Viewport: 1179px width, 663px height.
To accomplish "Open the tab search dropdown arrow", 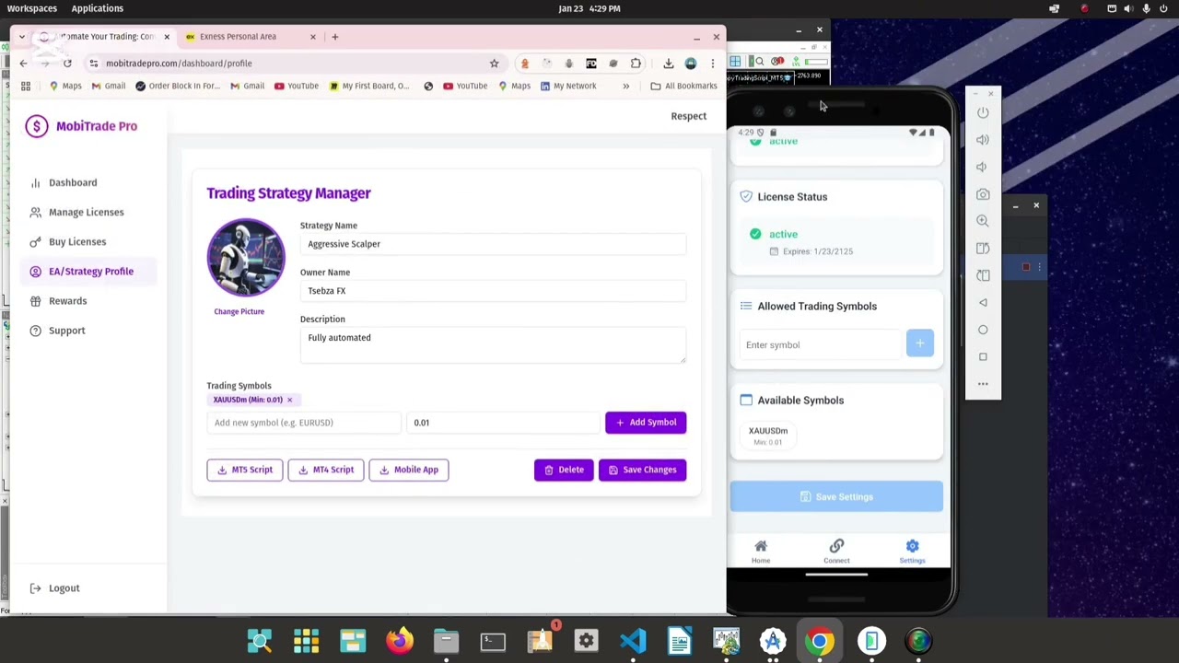I will [x=22, y=37].
